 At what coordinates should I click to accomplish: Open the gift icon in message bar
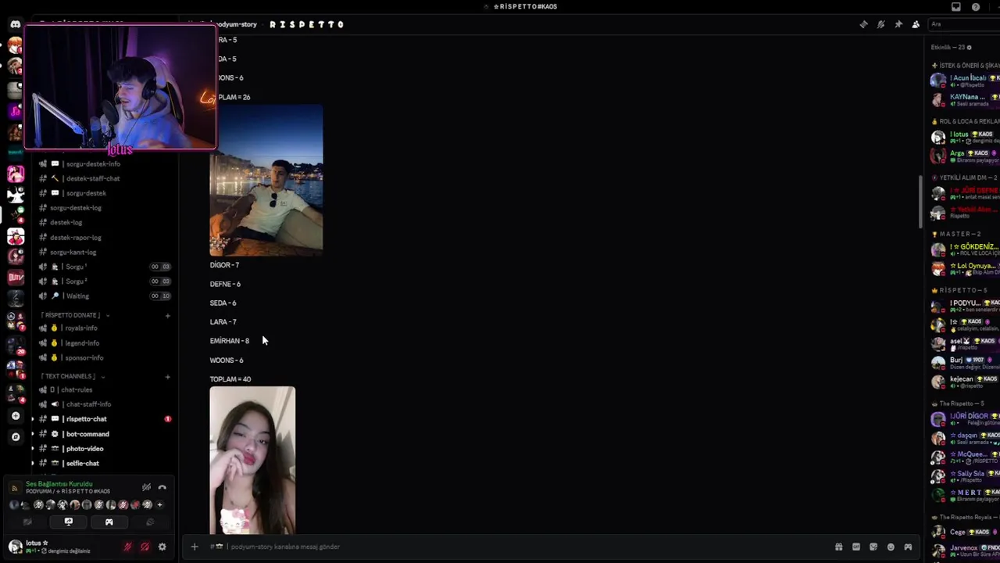tap(838, 547)
